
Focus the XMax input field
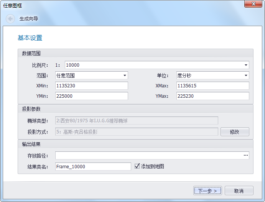pos(212,86)
